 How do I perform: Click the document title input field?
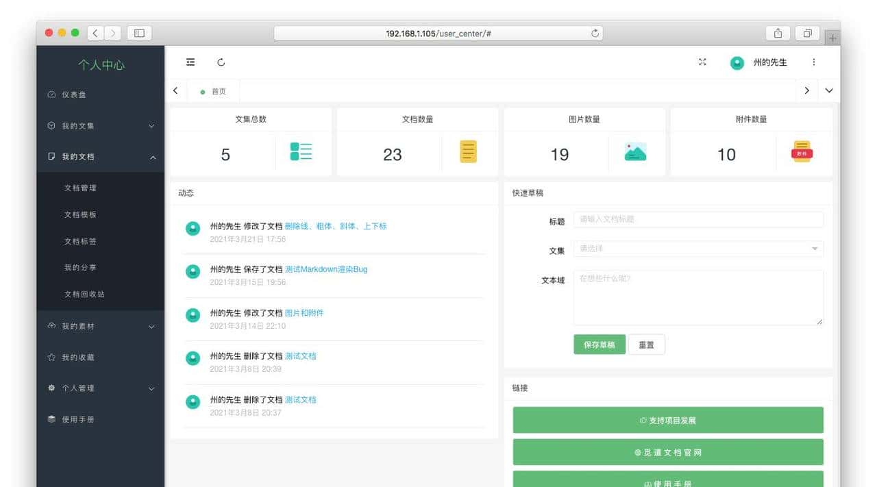point(697,219)
